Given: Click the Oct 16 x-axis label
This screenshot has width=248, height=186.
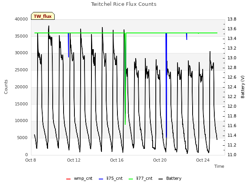Looking at the screenshot, I should click(117, 160).
